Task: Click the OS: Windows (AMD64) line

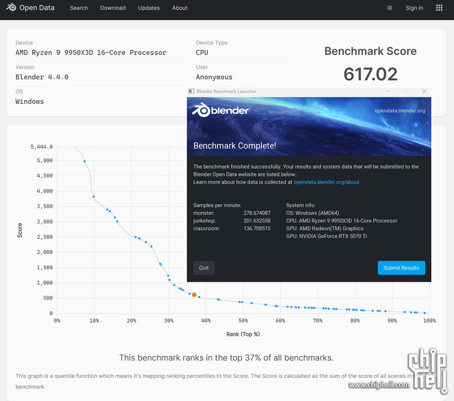Action: pyautogui.click(x=312, y=213)
